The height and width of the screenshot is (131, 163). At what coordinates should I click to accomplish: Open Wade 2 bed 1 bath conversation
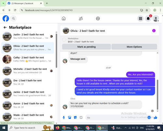point(28,117)
